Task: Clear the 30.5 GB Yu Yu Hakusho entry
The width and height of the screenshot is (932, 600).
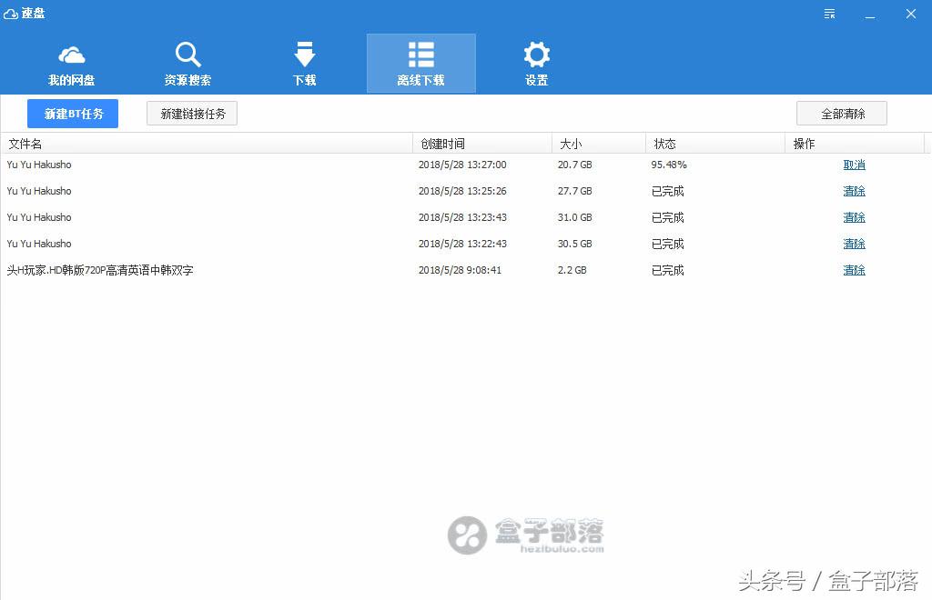Action: 854,244
